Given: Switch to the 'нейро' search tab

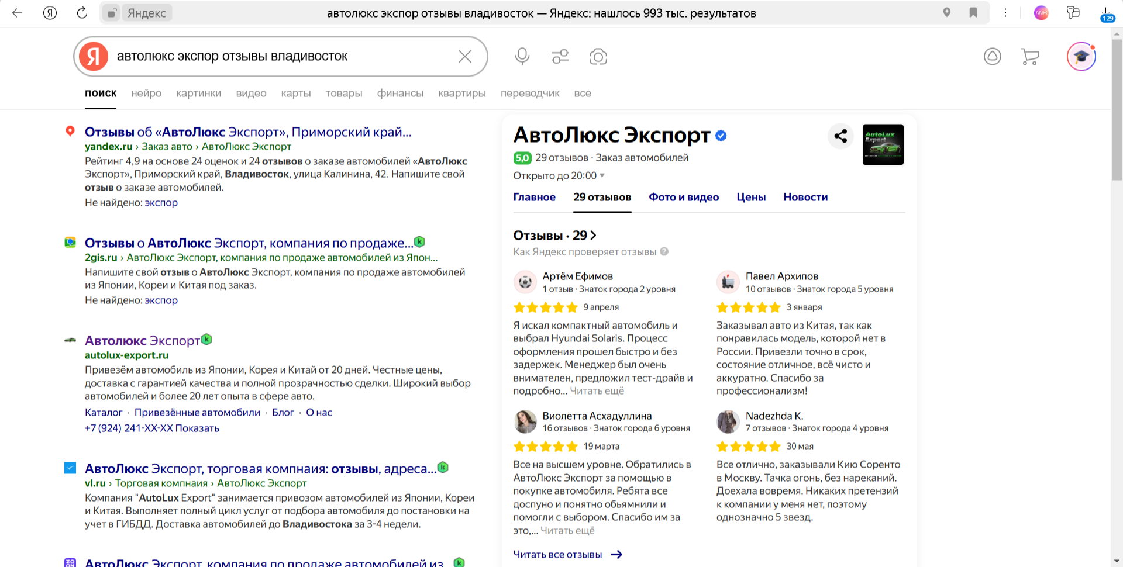Looking at the screenshot, I should point(146,94).
